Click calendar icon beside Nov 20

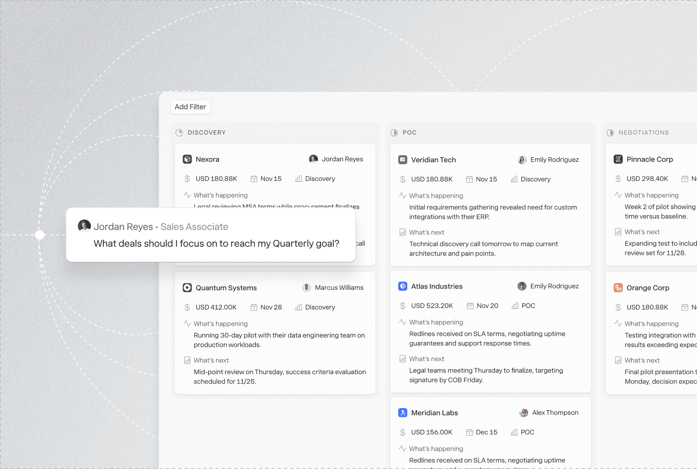470,306
